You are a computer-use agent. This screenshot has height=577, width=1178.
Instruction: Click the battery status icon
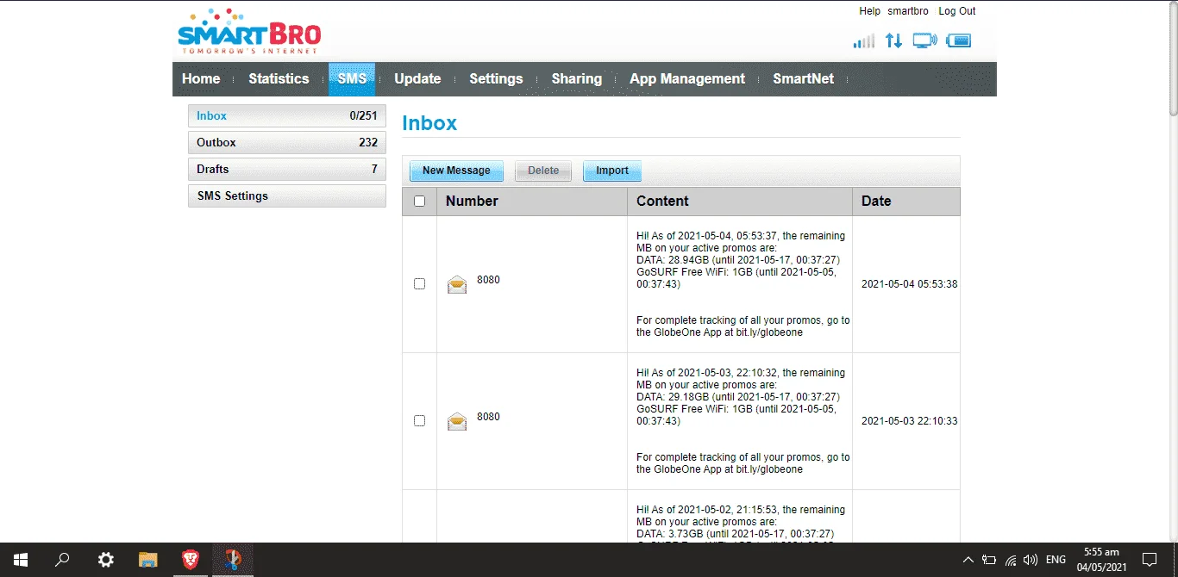tap(959, 40)
